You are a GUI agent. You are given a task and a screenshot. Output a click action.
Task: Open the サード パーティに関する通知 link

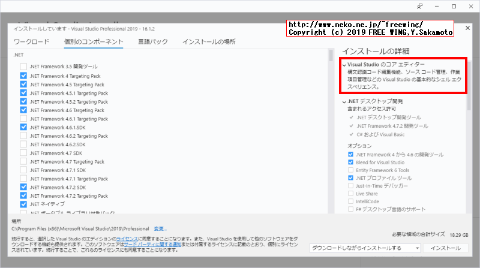152,245
